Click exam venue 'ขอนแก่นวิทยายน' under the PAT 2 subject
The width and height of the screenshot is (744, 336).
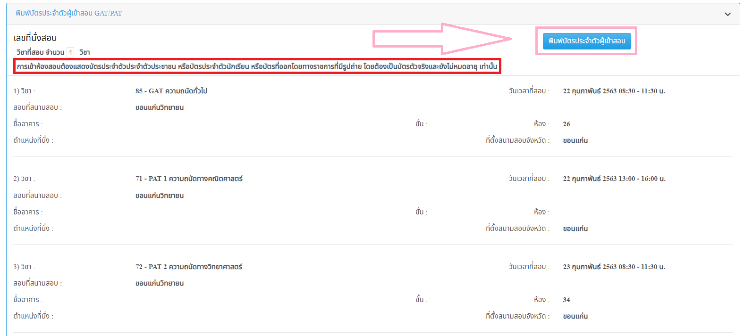[x=160, y=283]
